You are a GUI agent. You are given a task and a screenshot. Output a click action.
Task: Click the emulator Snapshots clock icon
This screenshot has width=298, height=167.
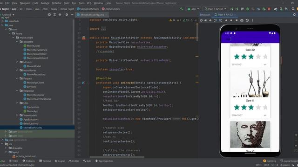(x=247, y=20)
